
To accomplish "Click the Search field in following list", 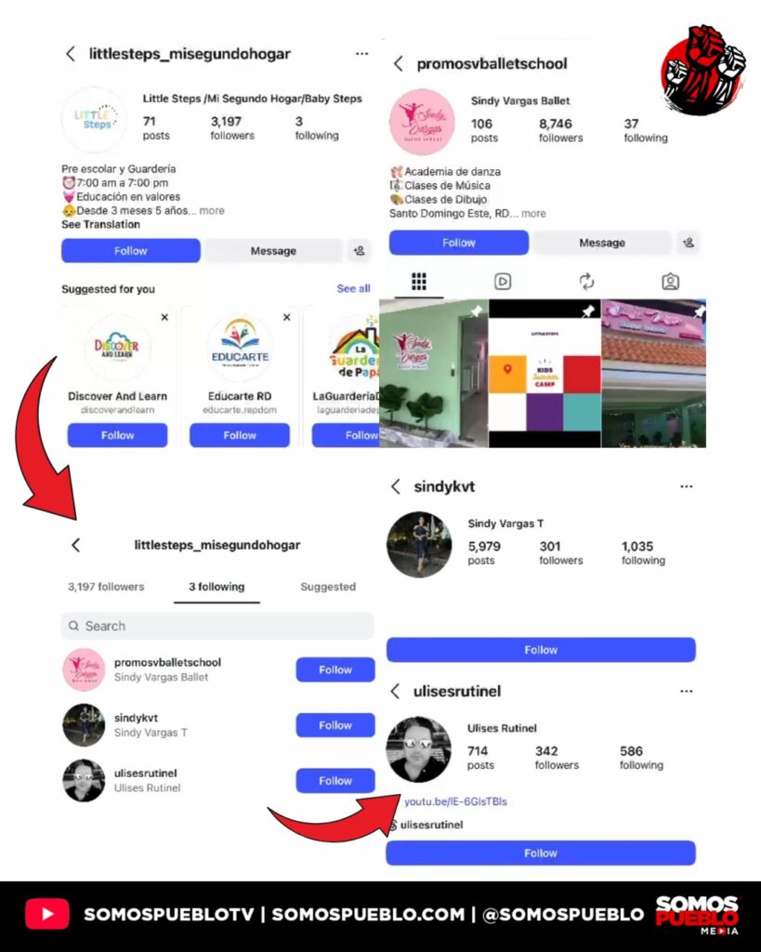I will coord(217,626).
